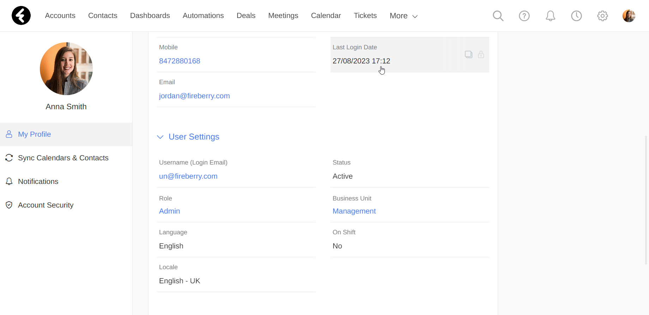
Task: Click the sidebar Notifications bell icon
Action: pos(9,181)
